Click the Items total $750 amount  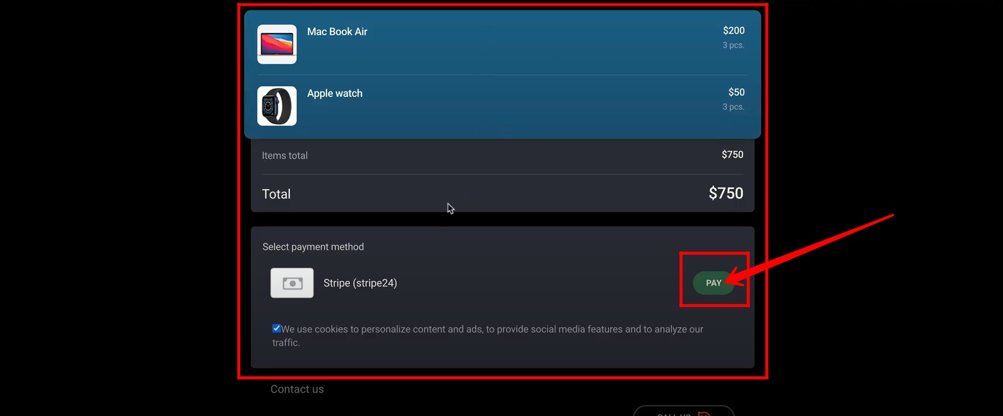732,155
